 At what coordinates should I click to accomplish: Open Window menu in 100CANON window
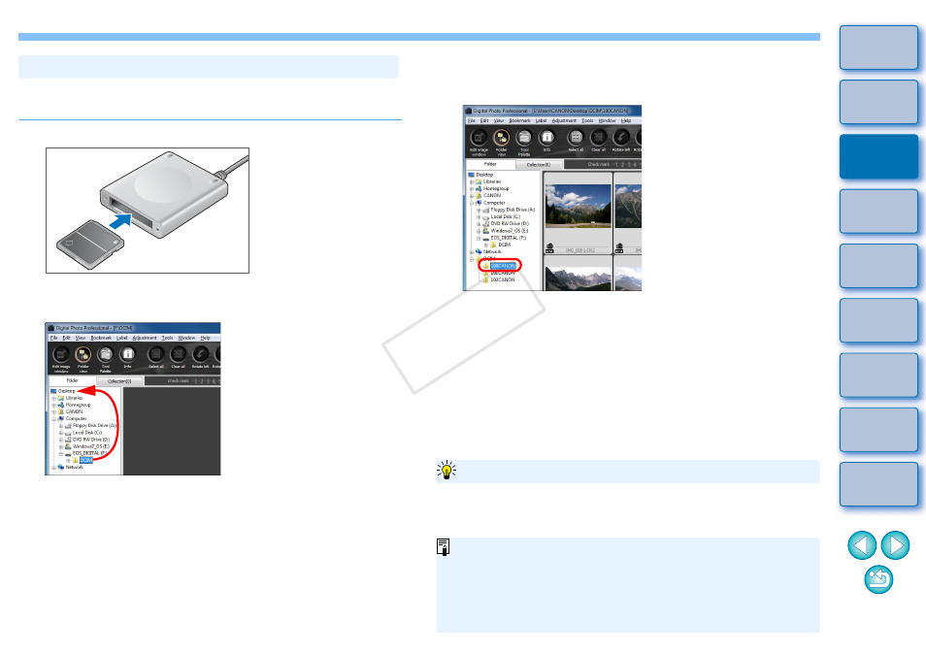pyautogui.click(x=607, y=120)
